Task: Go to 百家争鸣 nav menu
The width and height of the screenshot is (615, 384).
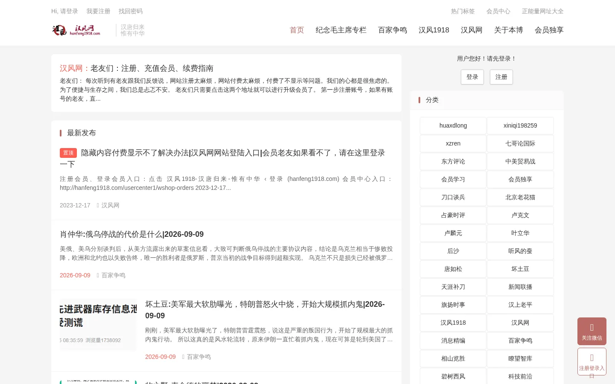Action: (392, 30)
